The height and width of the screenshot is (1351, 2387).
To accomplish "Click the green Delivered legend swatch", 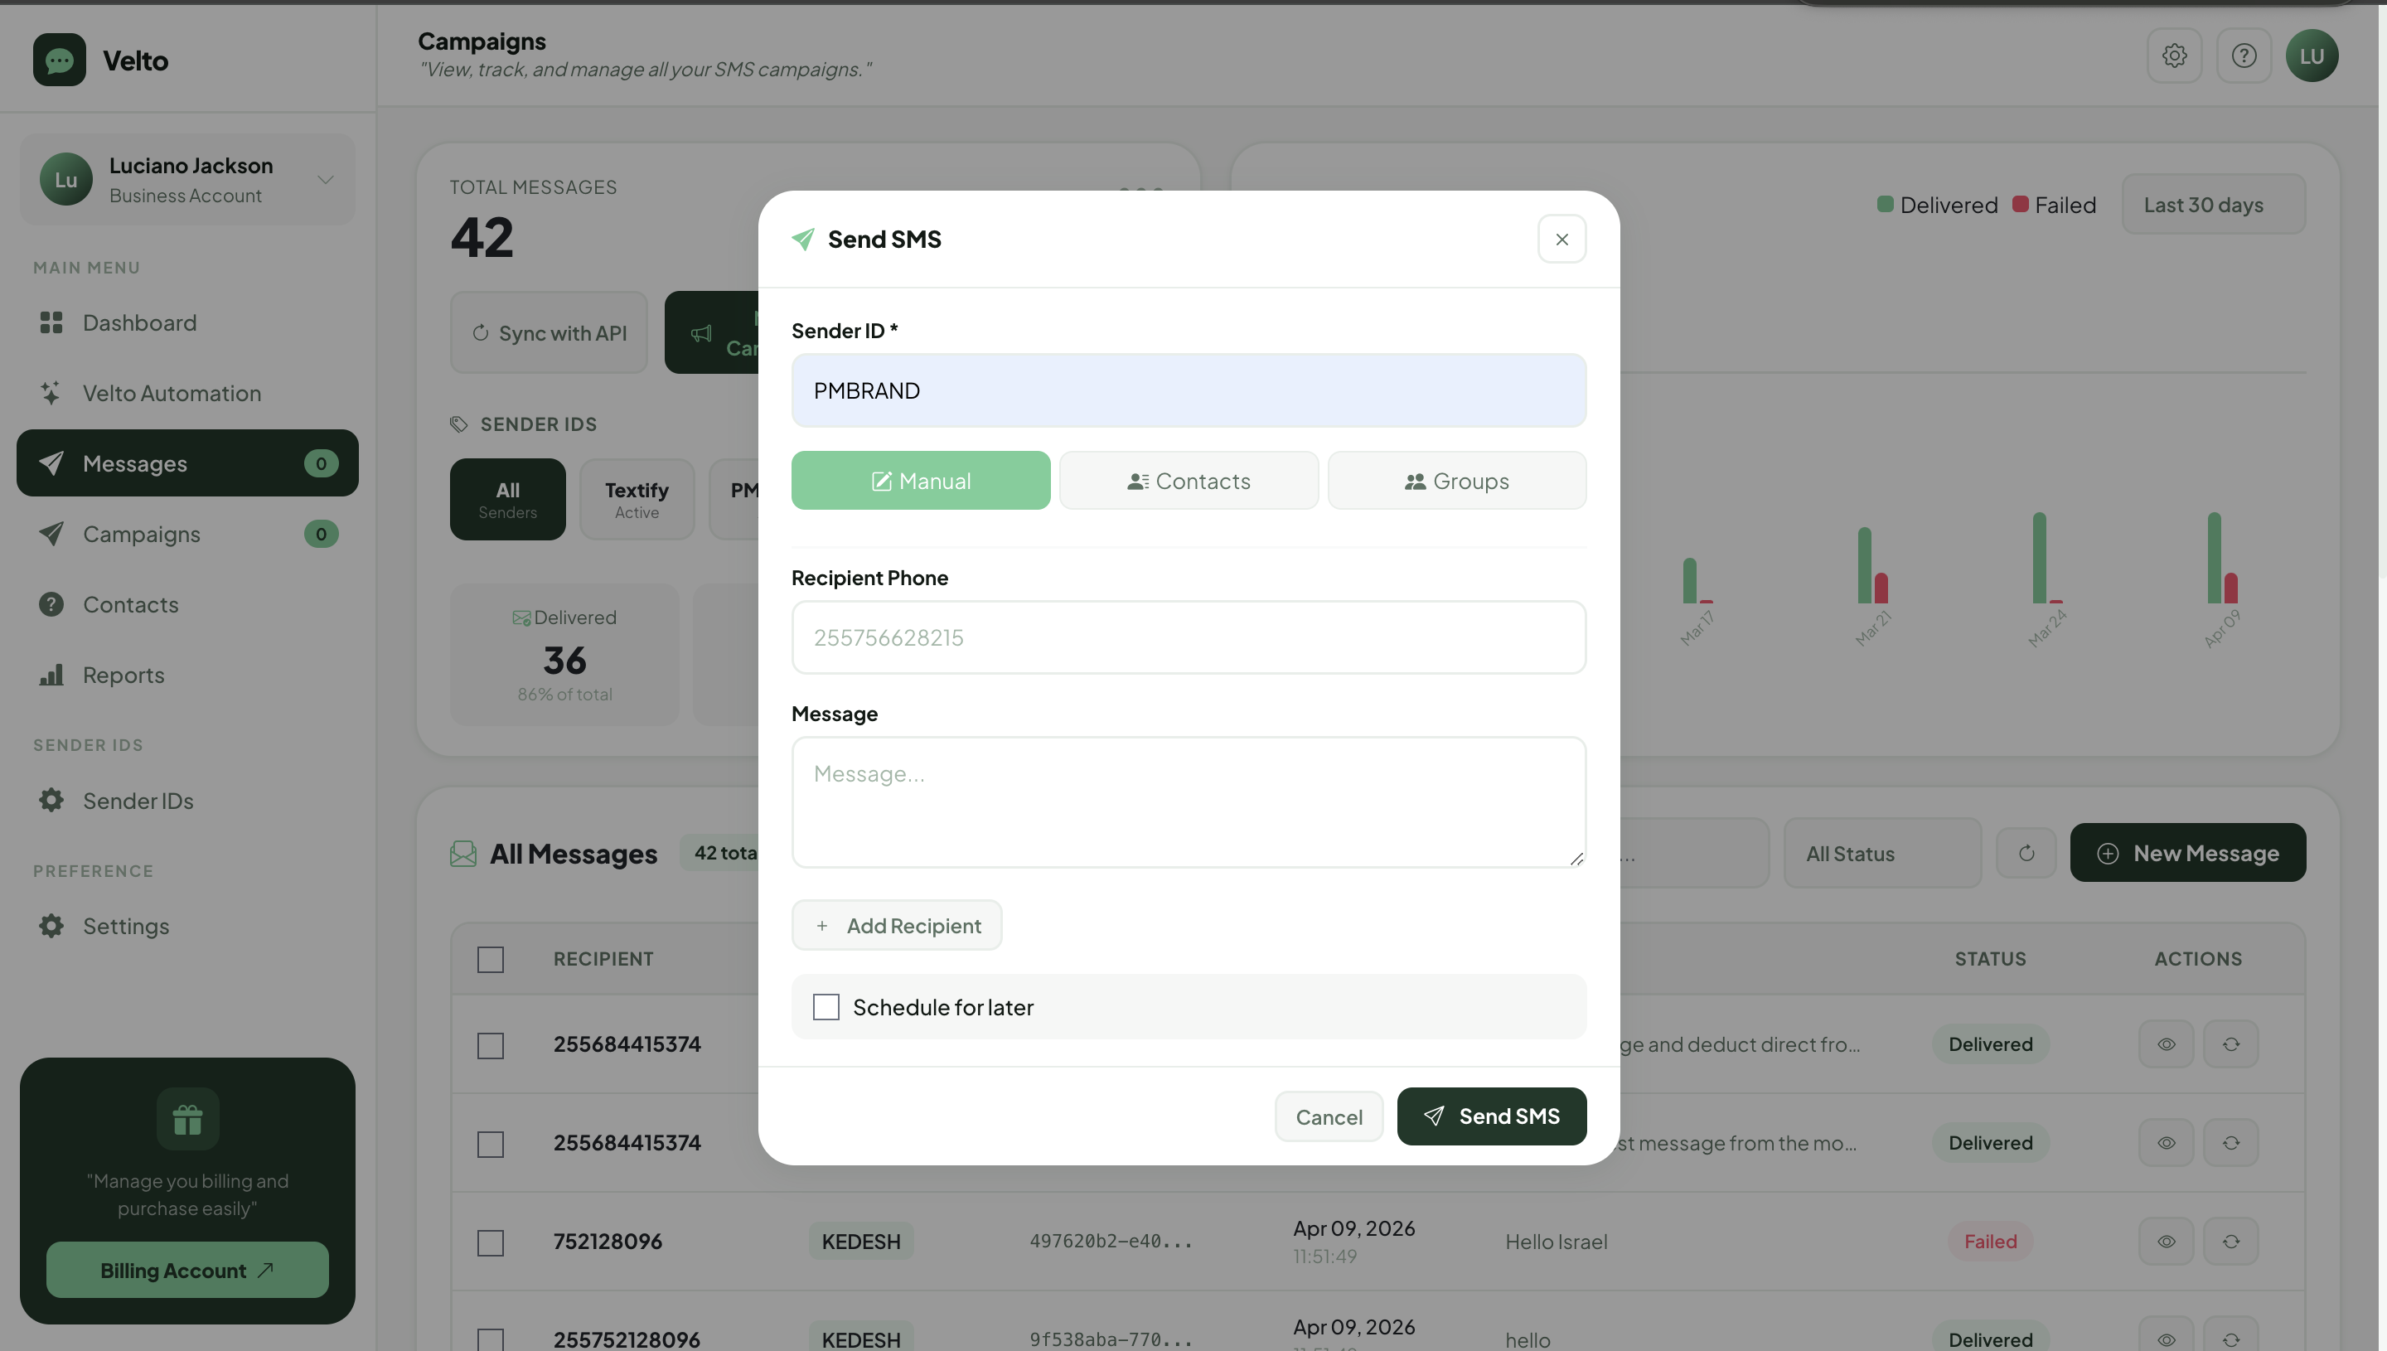I will pyautogui.click(x=1885, y=204).
